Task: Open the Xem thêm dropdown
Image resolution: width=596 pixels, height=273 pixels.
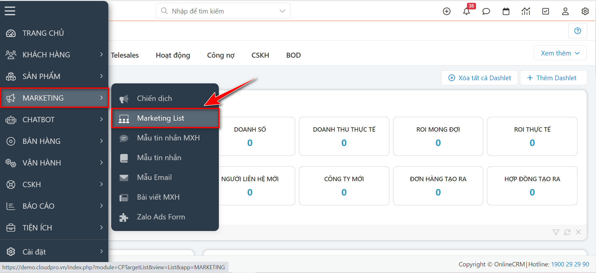Action: (x=560, y=53)
